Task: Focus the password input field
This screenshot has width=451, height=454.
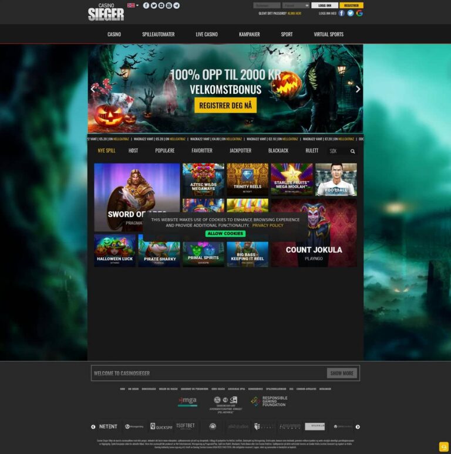Action: [x=295, y=5]
